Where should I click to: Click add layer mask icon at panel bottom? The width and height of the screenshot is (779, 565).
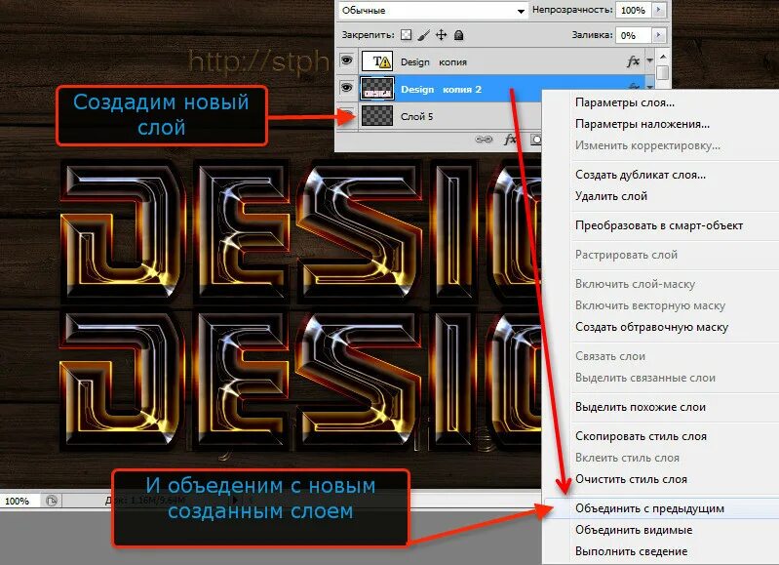coord(536,140)
